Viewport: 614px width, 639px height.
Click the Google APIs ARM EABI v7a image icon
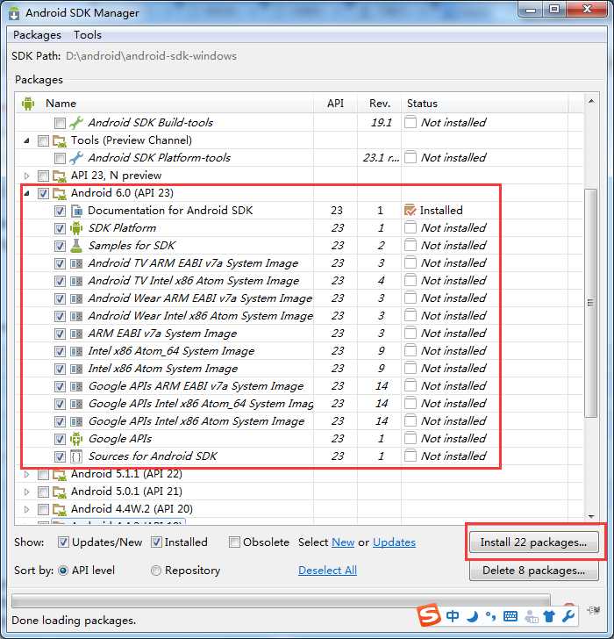[76, 386]
